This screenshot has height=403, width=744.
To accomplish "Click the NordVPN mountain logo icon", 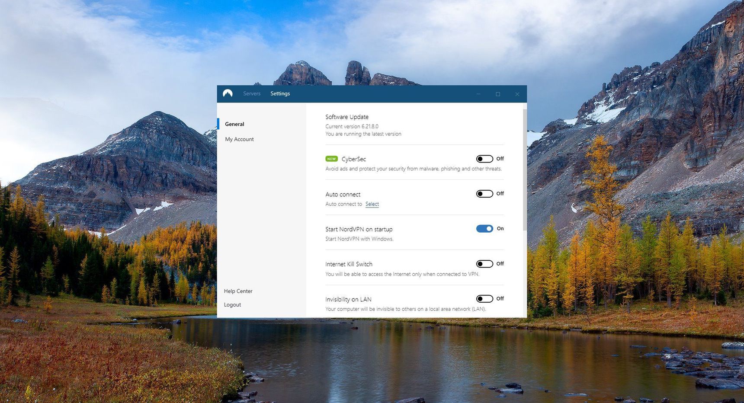I will (228, 93).
